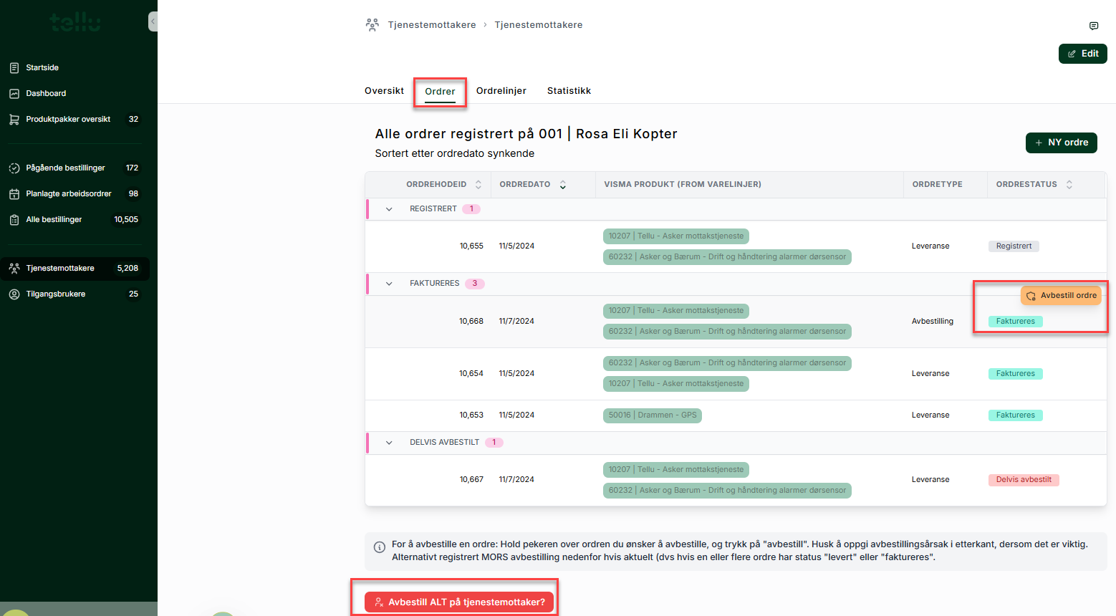Image resolution: width=1116 pixels, height=616 pixels.
Task: Click the Planlagte arbeidsordrer calendar icon
Action: 14,194
